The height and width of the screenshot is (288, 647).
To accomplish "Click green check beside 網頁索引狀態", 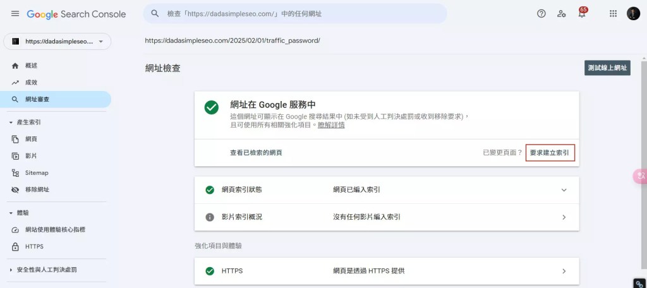I will pos(210,190).
